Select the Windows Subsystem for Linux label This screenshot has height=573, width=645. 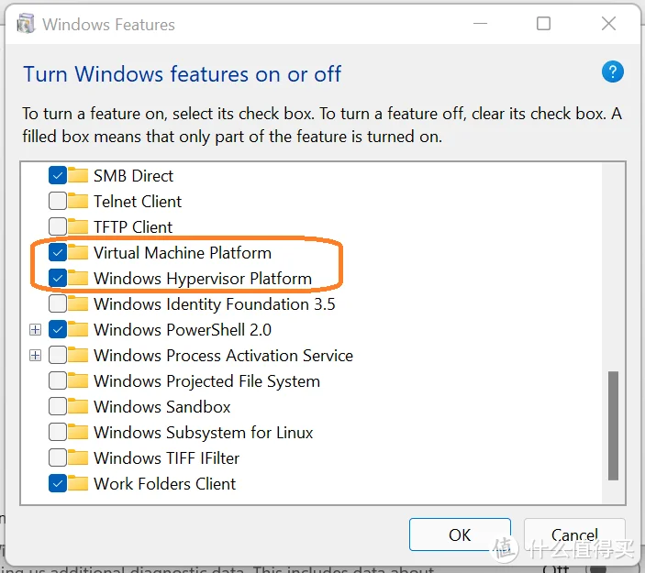tap(203, 433)
